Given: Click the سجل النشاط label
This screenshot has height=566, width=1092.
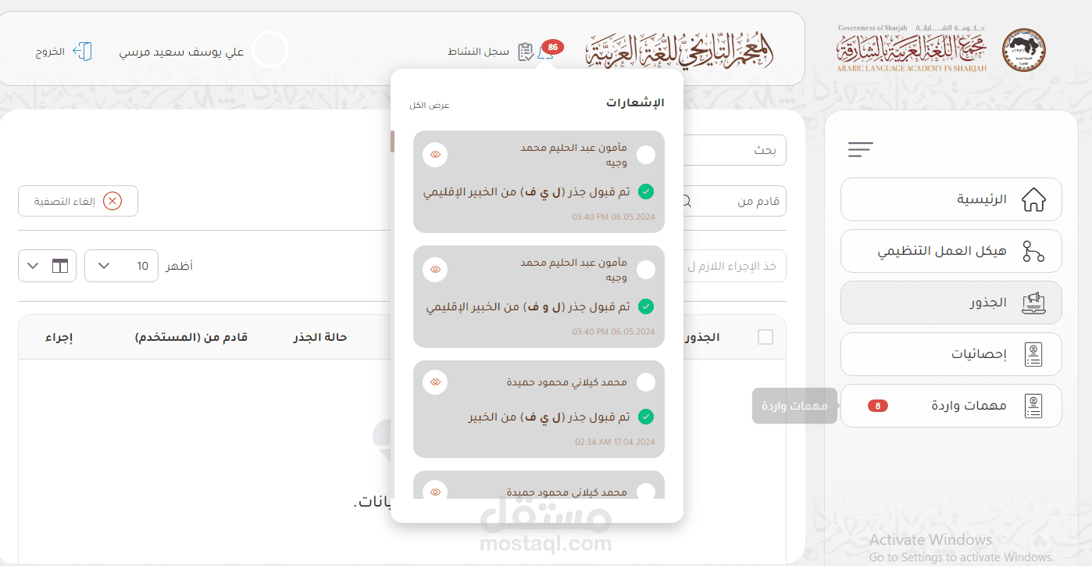Looking at the screenshot, I should click(479, 52).
